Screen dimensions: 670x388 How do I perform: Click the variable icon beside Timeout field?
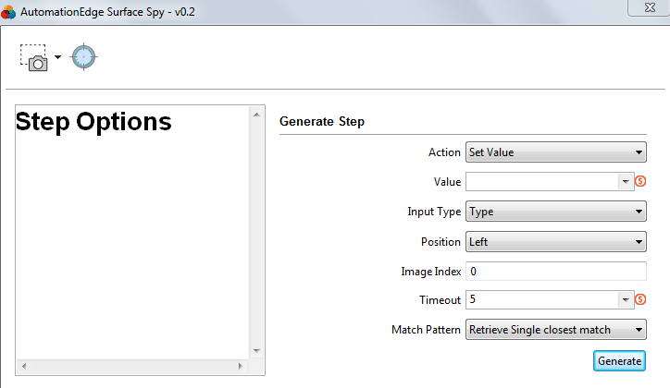click(x=640, y=299)
